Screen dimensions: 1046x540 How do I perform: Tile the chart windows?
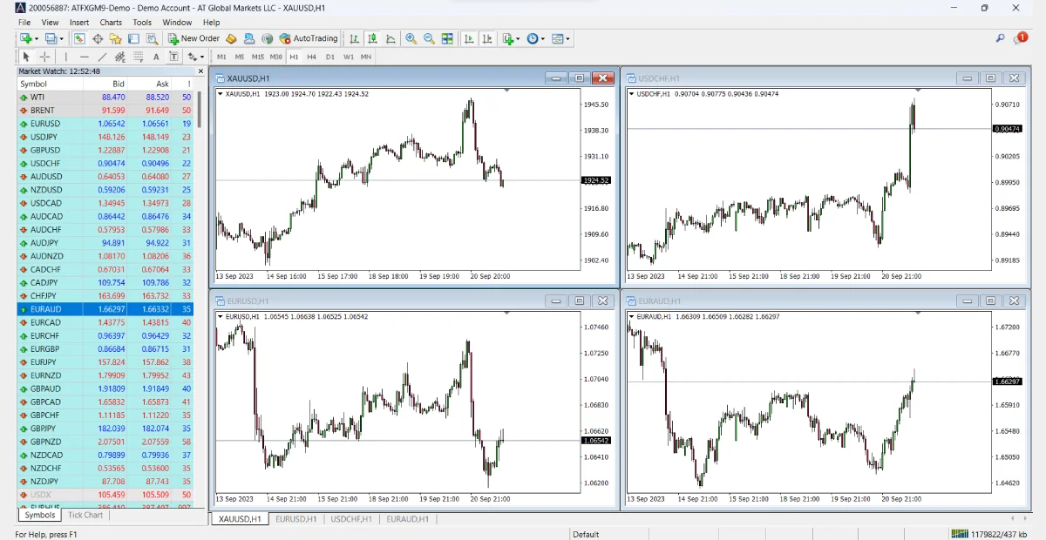click(448, 38)
